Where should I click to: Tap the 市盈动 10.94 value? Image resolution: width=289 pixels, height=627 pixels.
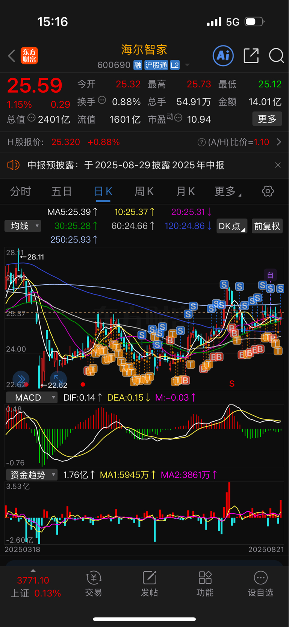[x=199, y=119]
